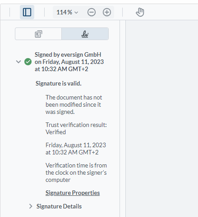Click the green valid checkmark icon

pos(28,62)
